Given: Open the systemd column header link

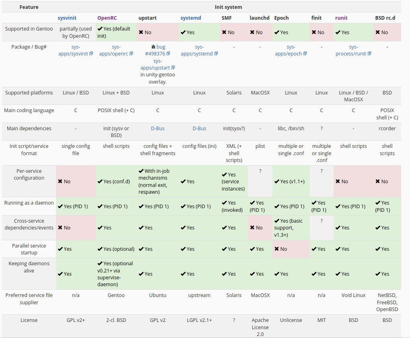Looking at the screenshot, I should [191, 18].
